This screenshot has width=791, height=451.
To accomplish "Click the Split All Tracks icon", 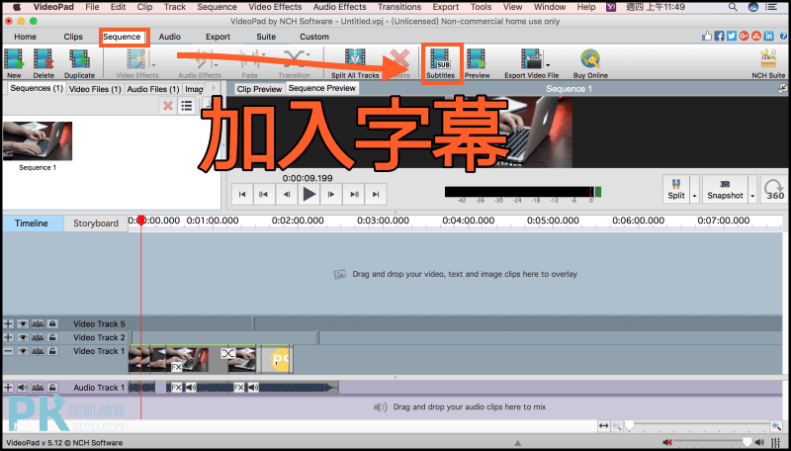I will point(355,62).
